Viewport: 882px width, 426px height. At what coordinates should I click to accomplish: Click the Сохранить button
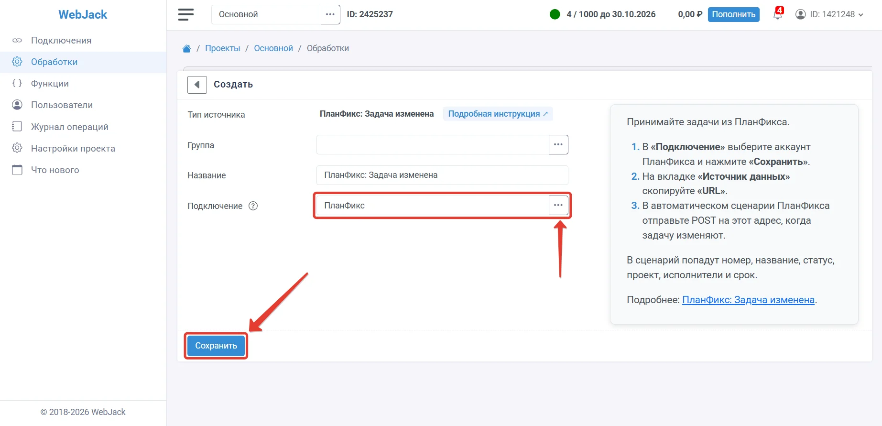click(x=216, y=346)
